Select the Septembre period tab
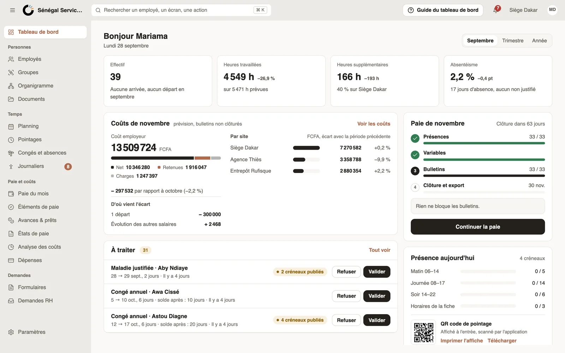This screenshot has width=565, height=353. coord(480,41)
